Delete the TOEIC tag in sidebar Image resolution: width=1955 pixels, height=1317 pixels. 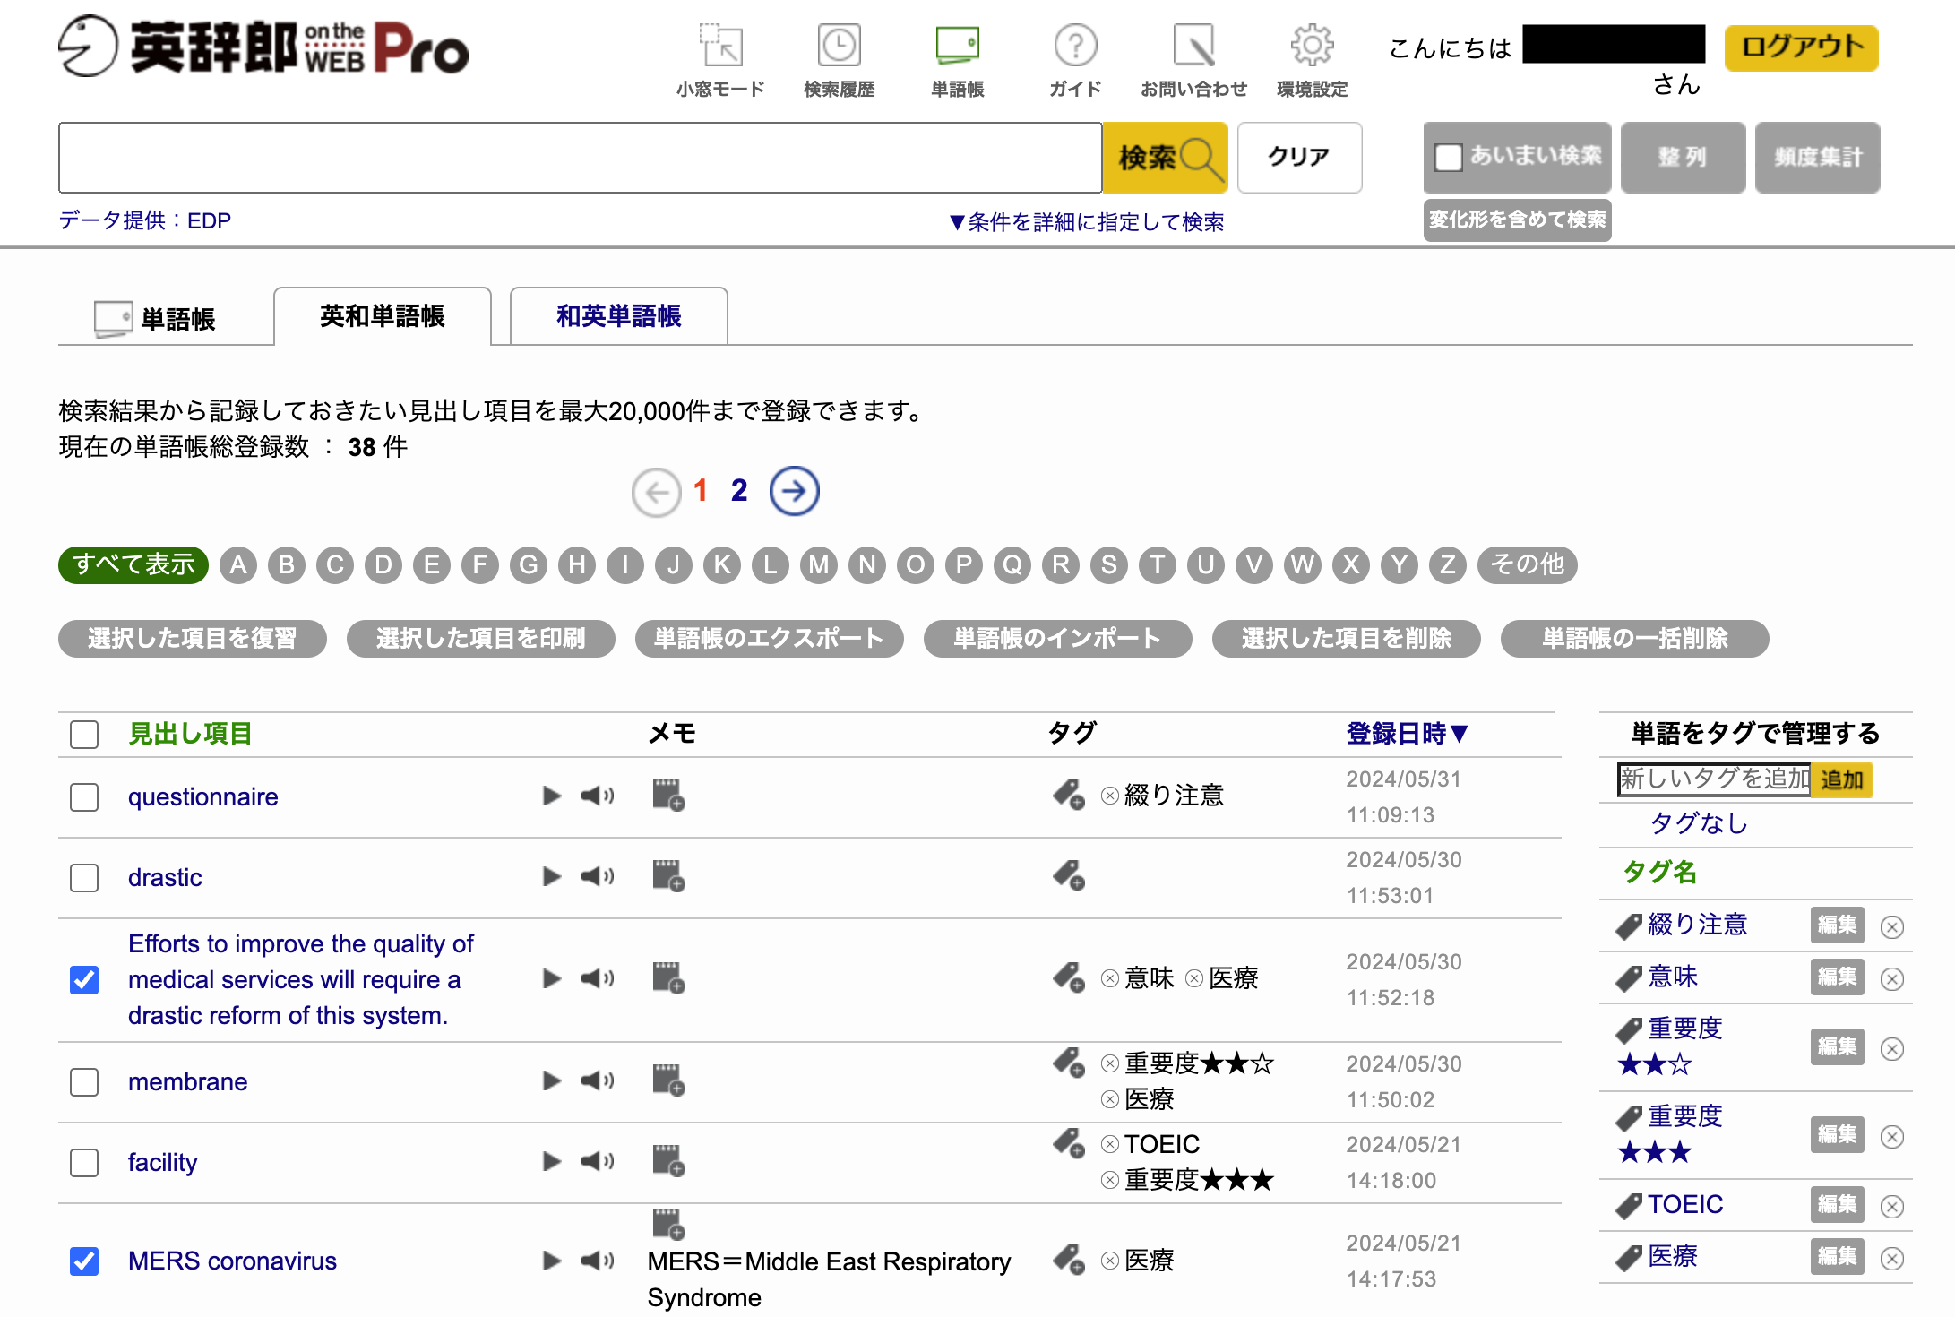[x=1891, y=1206]
